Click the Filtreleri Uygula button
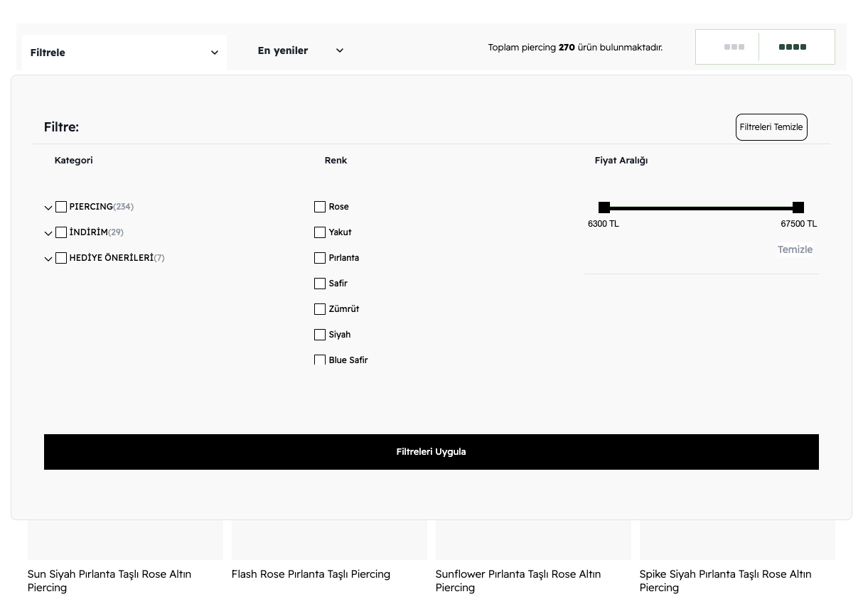This screenshot has height=609, width=863. tap(431, 451)
